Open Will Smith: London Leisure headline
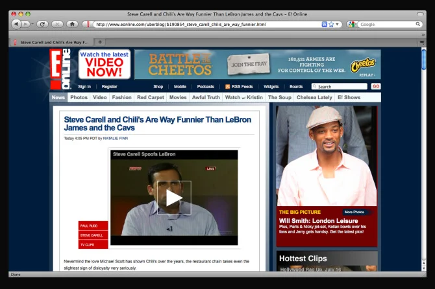The width and height of the screenshot is (435, 289). (319, 221)
